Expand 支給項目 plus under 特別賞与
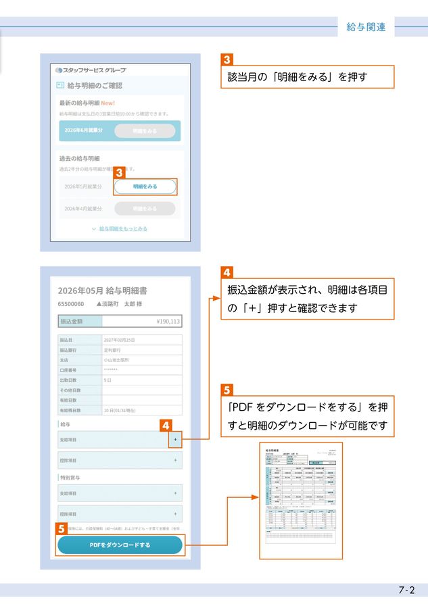Image resolution: width=428 pixels, height=608 pixels. coord(175,493)
